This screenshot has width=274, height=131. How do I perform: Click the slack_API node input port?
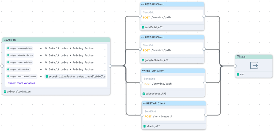(x=142, y=115)
